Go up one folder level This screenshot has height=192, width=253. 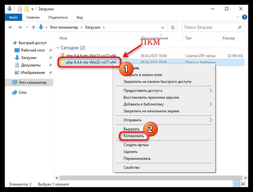pyautogui.click(x=33, y=28)
